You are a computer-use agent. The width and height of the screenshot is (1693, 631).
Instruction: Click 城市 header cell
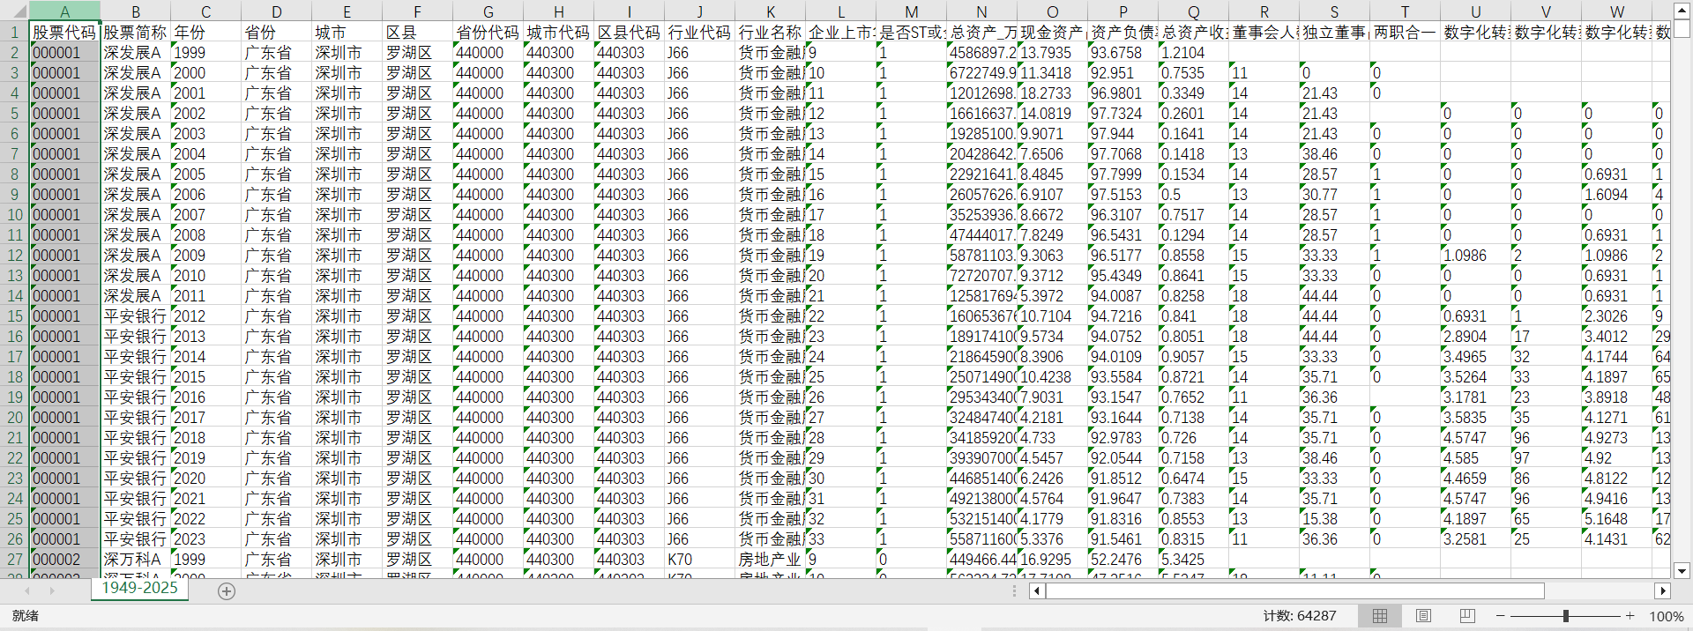click(x=347, y=32)
